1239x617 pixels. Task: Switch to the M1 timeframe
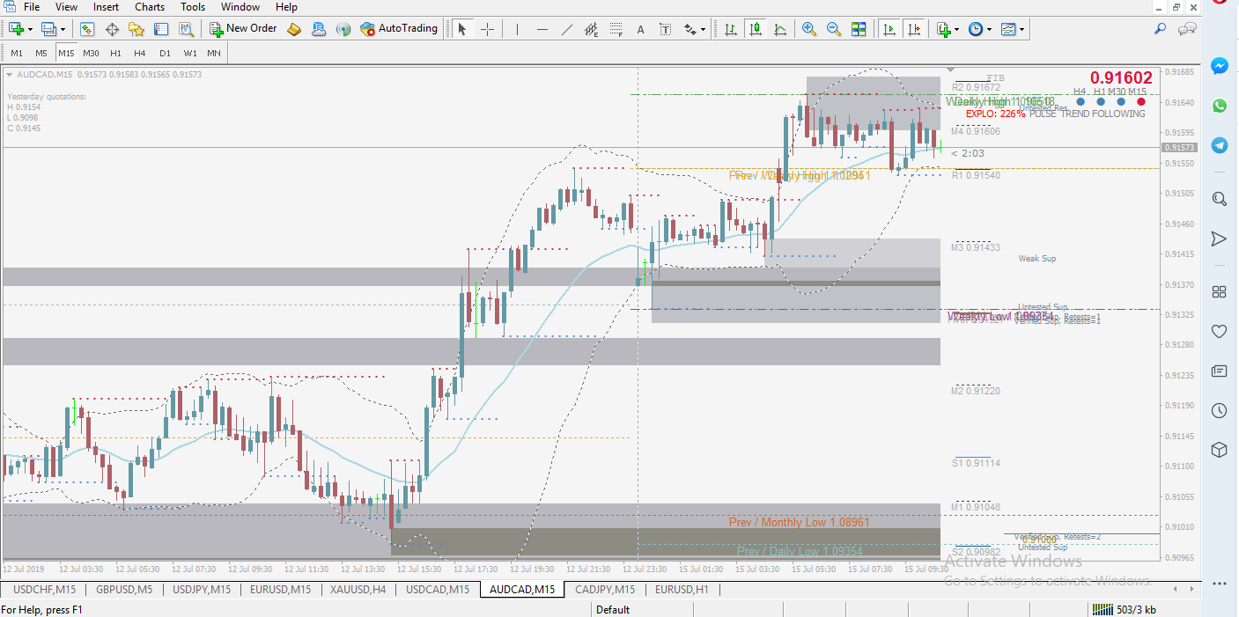pos(16,53)
